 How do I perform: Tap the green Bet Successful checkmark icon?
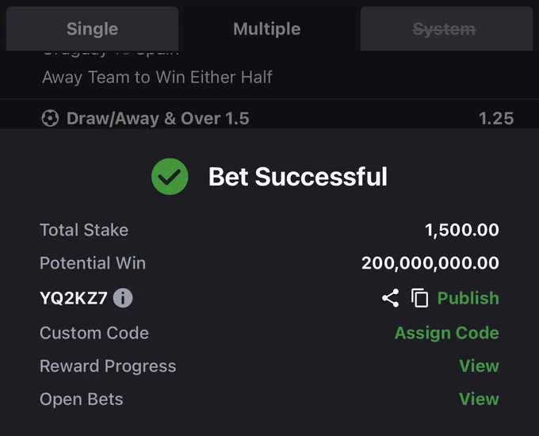(170, 177)
